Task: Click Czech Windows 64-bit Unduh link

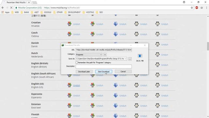Action: tap(76, 34)
